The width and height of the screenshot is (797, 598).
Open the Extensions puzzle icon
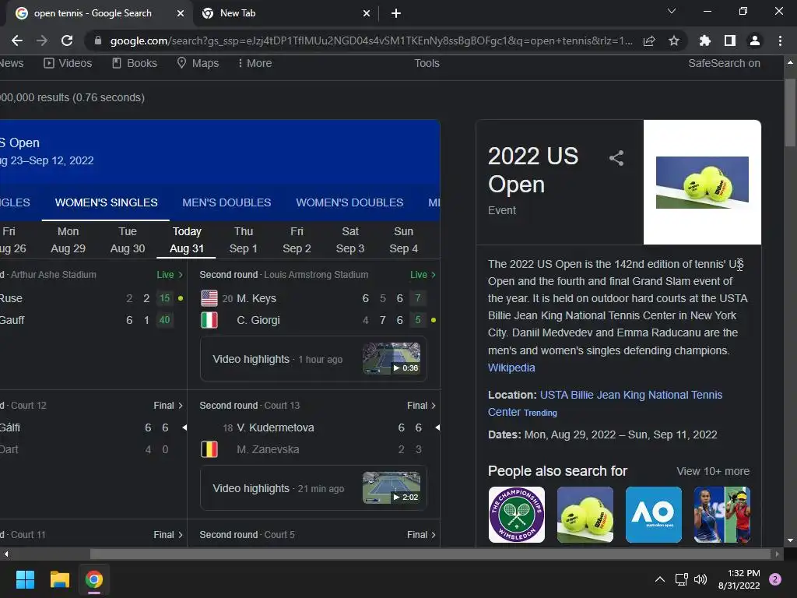[x=705, y=40]
